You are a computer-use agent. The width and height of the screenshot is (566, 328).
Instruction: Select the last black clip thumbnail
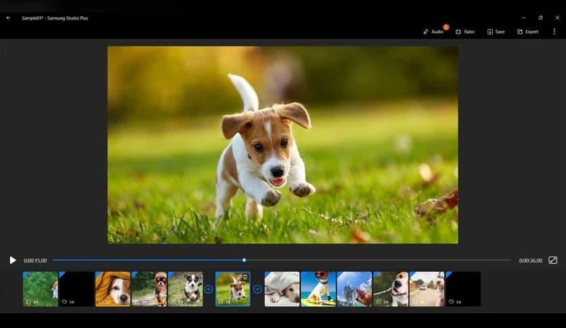[463, 289]
